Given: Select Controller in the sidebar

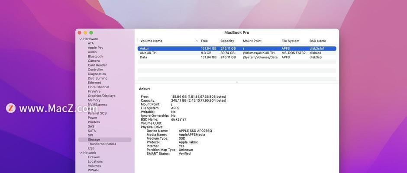Looking at the screenshot, I should pos(95,70).
